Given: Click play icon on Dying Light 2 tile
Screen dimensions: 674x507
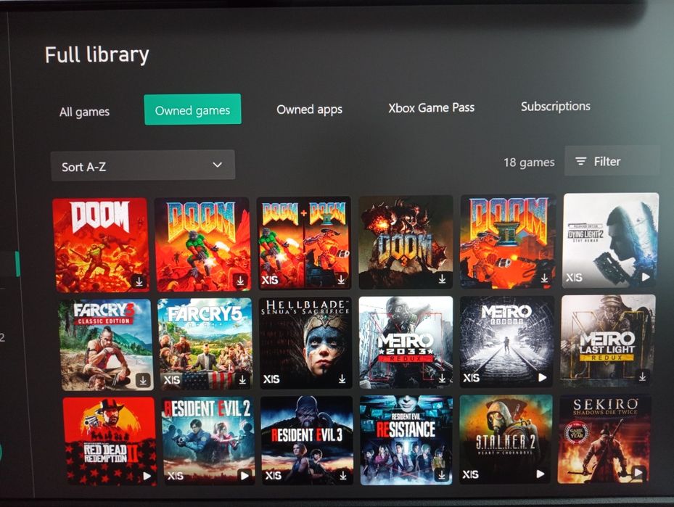Looking at the screenshot, I should pyautogui.click(x=646, y=277).
